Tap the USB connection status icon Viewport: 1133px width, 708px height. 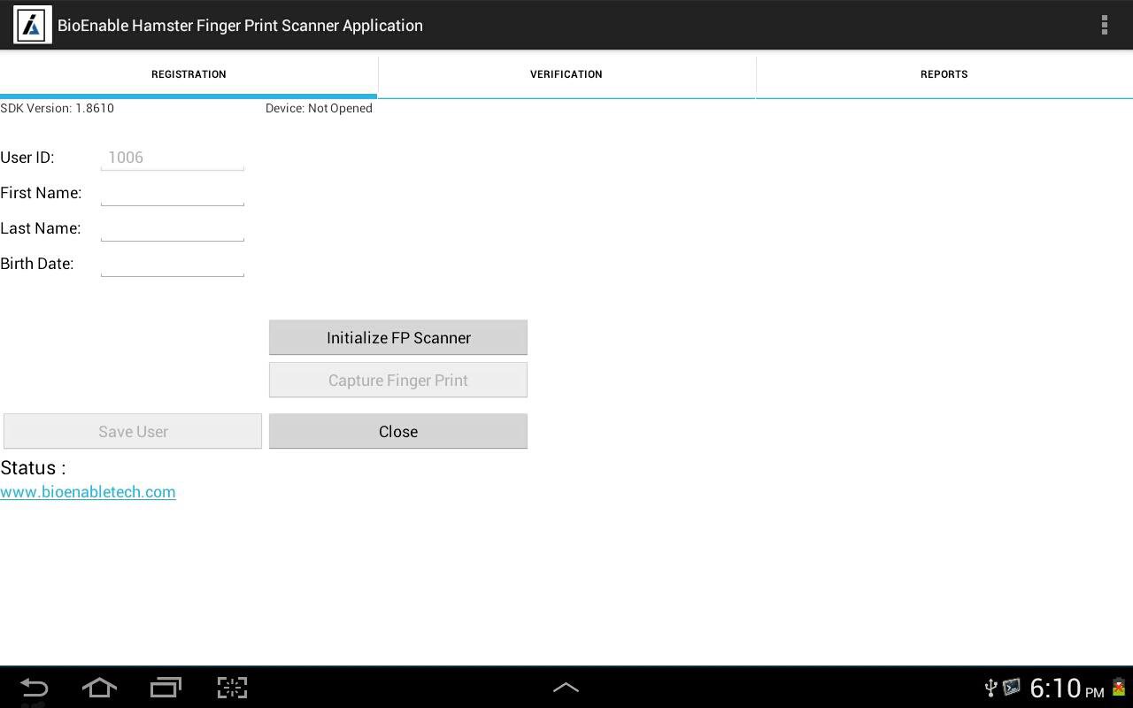click(x=990, y=688)
